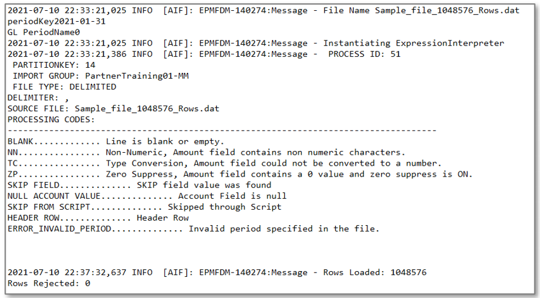Click the ZP Zero Suppress code line

click(240, 174)
